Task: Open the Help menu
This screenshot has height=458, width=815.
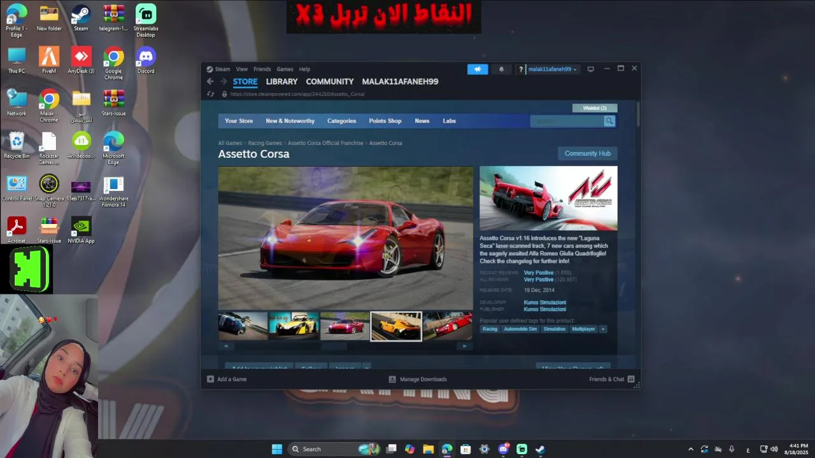Action: [305, 69]
